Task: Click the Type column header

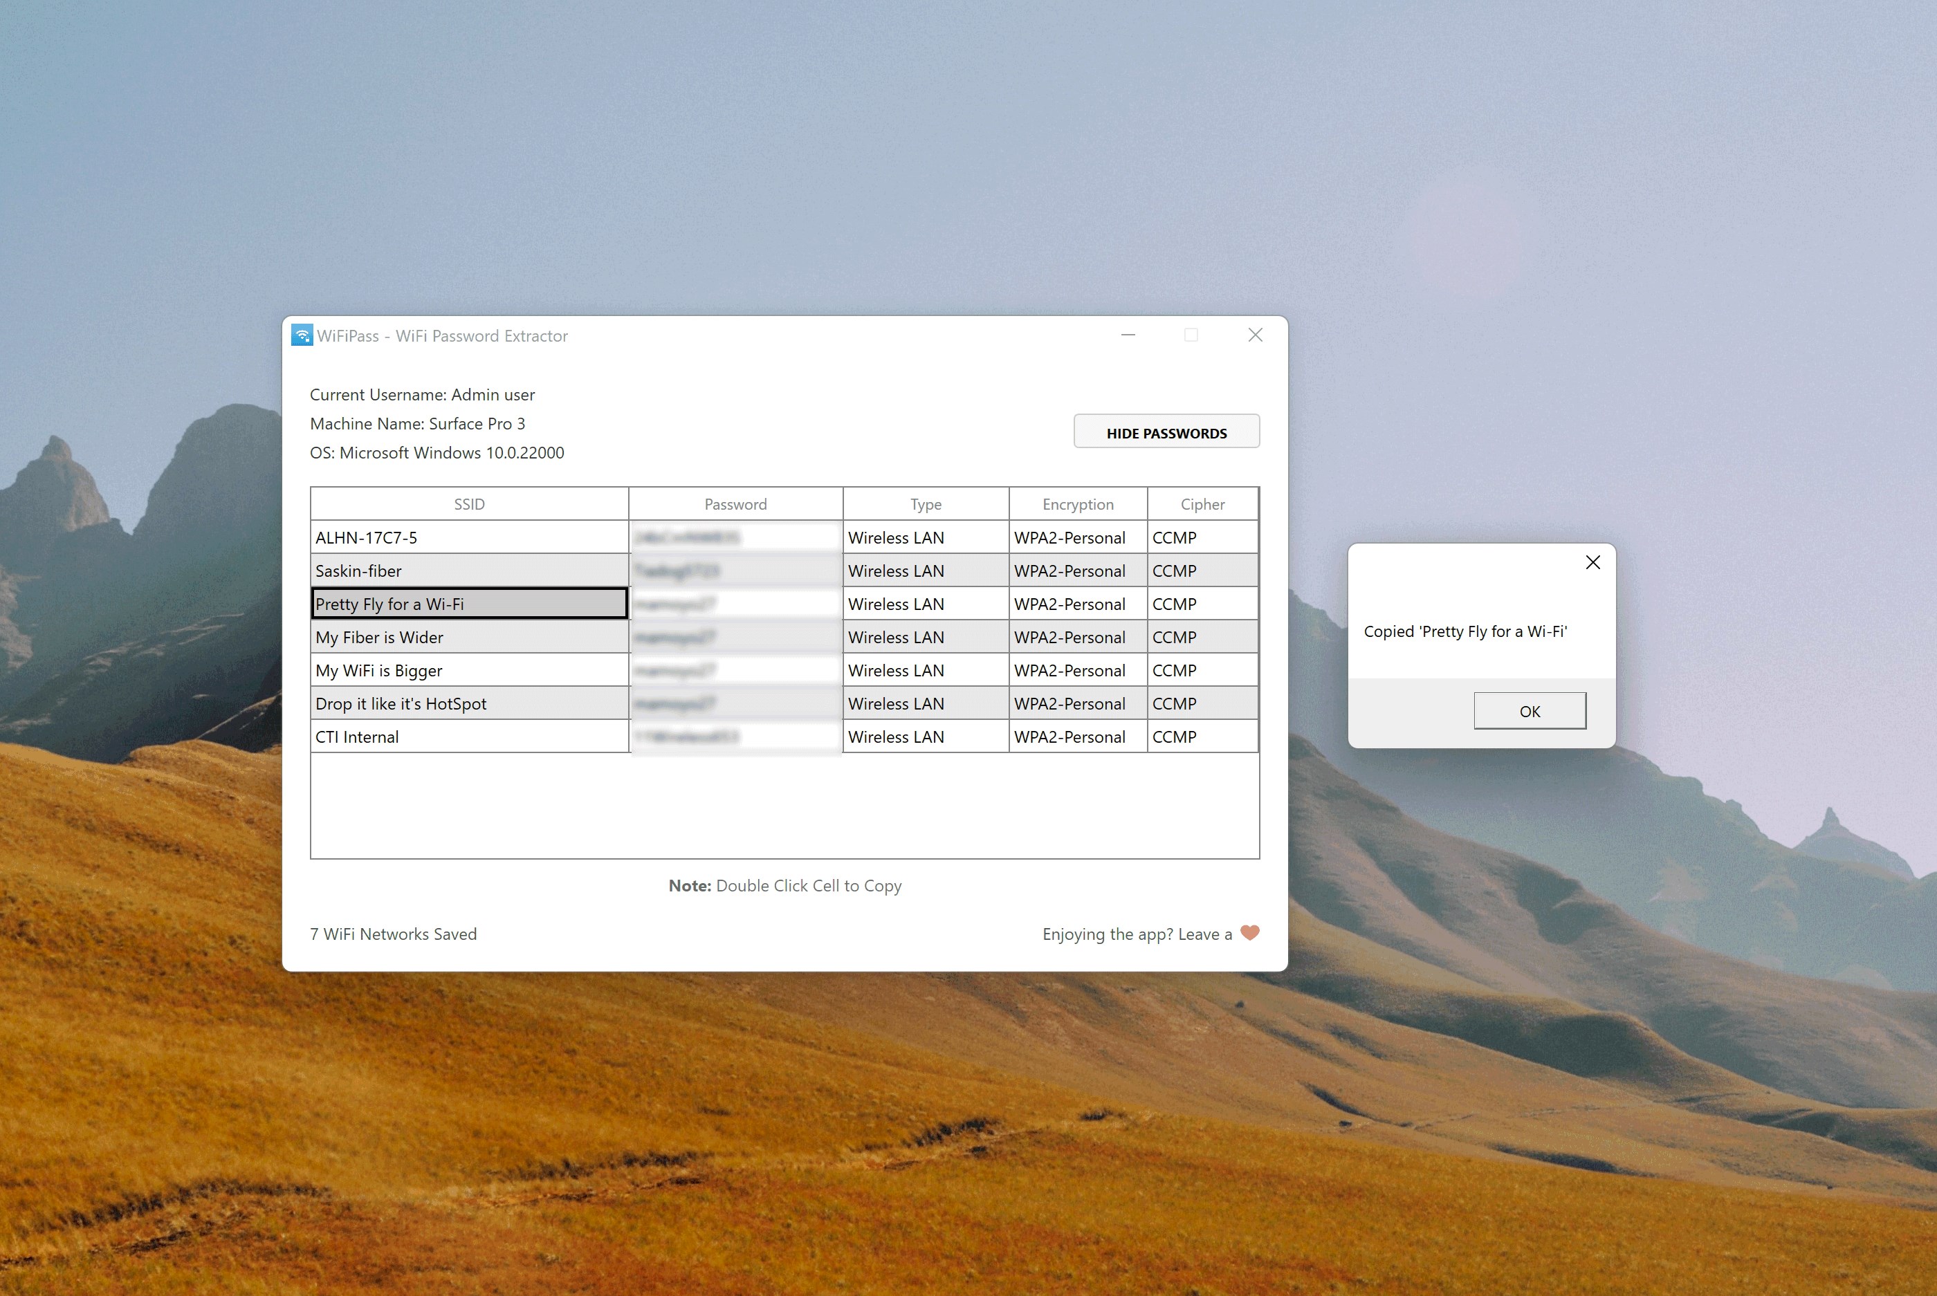Action: [925, 503]
